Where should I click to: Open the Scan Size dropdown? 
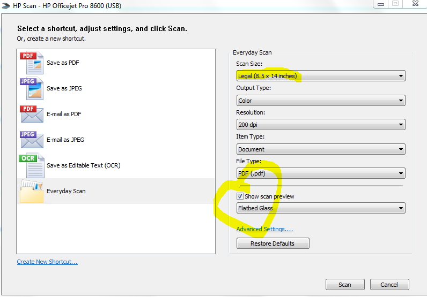(320, 76)
